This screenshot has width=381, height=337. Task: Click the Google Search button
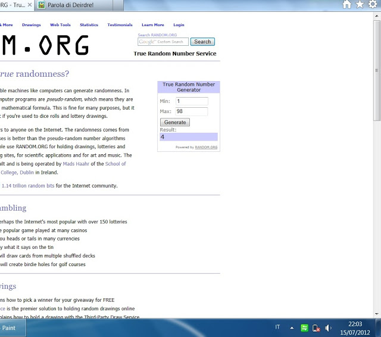click(x=202, y=42)
